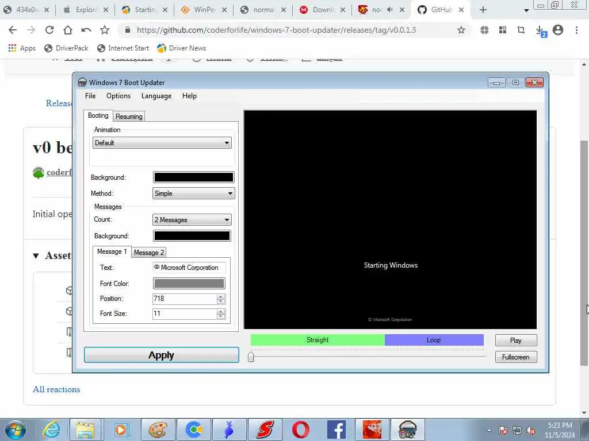Open the Apps bookmarks shortcut
Viewport: 589px width, 441px height.
tap(22, 48)
